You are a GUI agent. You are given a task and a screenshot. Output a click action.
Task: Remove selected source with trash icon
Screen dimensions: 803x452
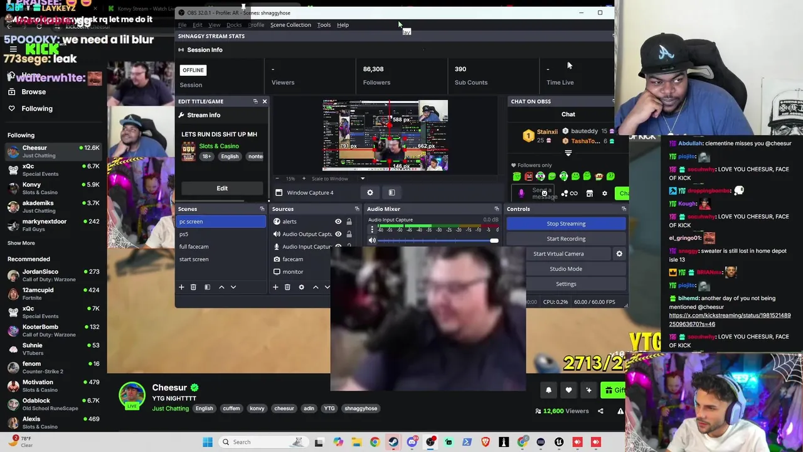pyautogui.click(x=287, y=287)
